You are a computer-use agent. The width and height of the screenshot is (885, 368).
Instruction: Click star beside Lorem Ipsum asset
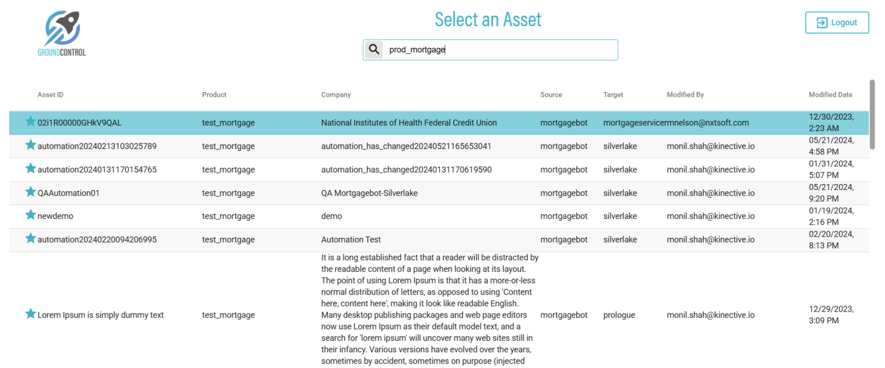[x=30, y=314]
